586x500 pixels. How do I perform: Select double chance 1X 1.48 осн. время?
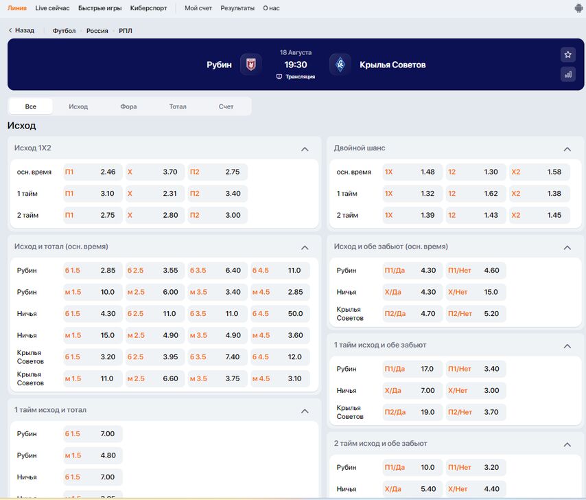[412, 172]
